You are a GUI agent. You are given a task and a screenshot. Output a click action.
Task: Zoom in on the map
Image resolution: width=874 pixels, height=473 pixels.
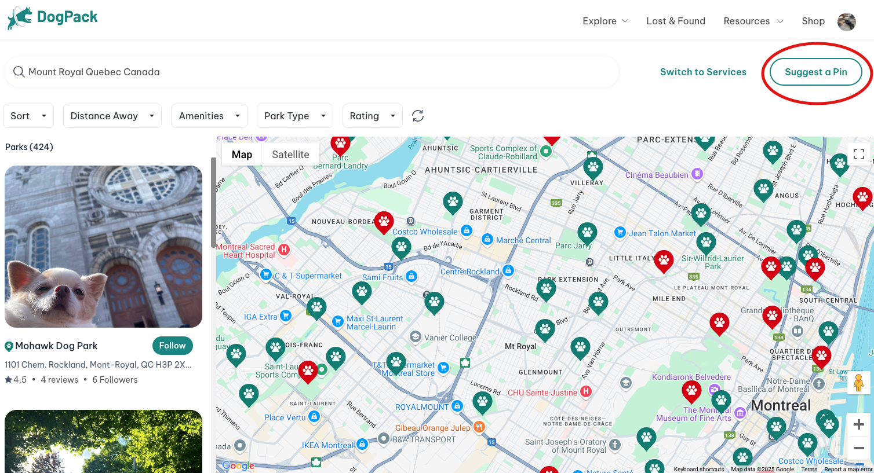(x=858, y=424)
